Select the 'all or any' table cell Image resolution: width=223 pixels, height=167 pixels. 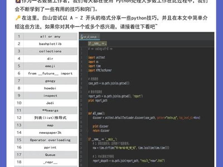coord(50,36)
